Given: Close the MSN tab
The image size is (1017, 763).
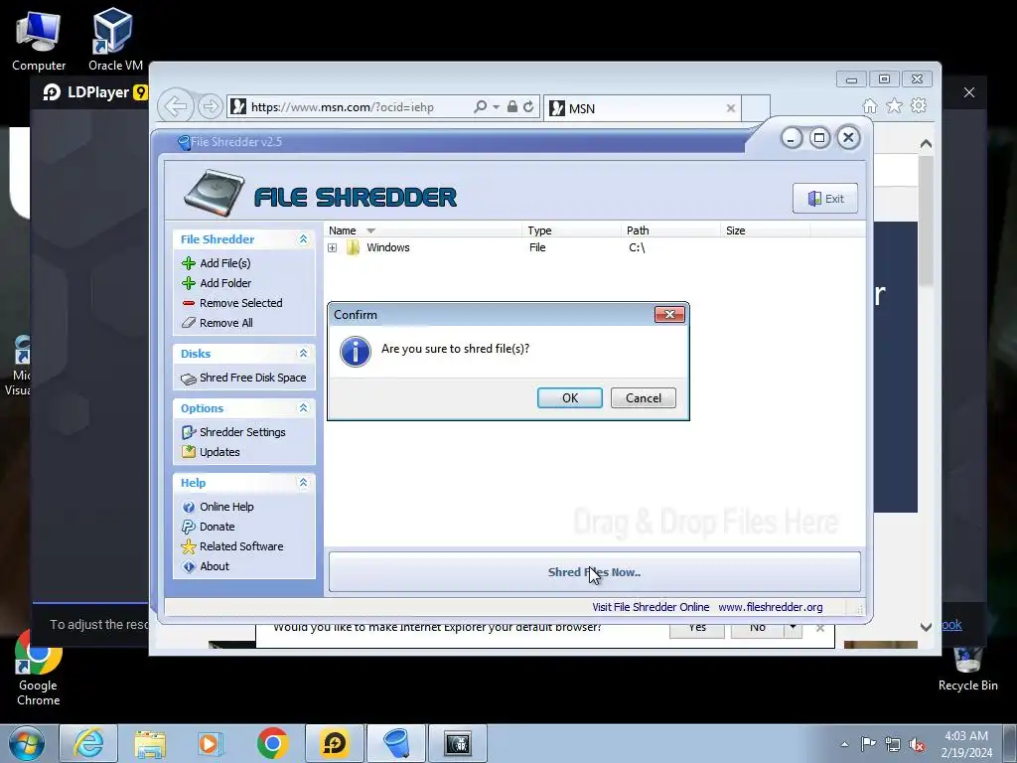Looking at the screenshot, I should pyautogui.click(x=731, y=108).
